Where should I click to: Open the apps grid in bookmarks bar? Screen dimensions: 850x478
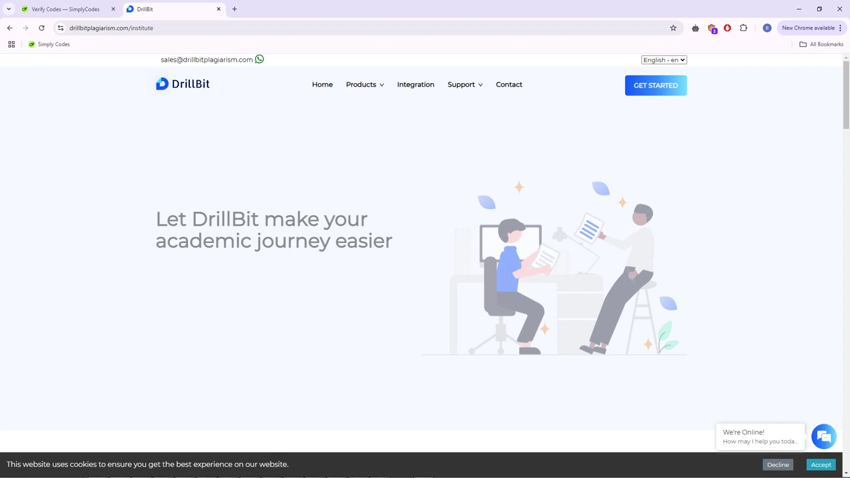pos(11,44)
